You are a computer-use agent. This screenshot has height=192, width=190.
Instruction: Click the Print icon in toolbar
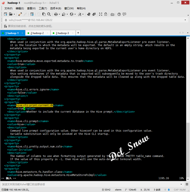pyautogui.click(x=56, y=14)
